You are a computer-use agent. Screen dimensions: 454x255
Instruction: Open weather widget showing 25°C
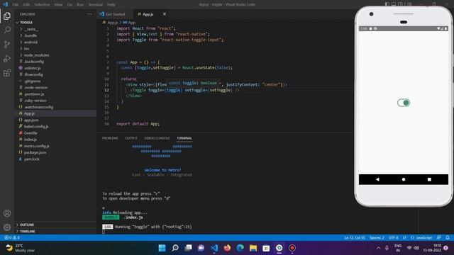(21, 248)
